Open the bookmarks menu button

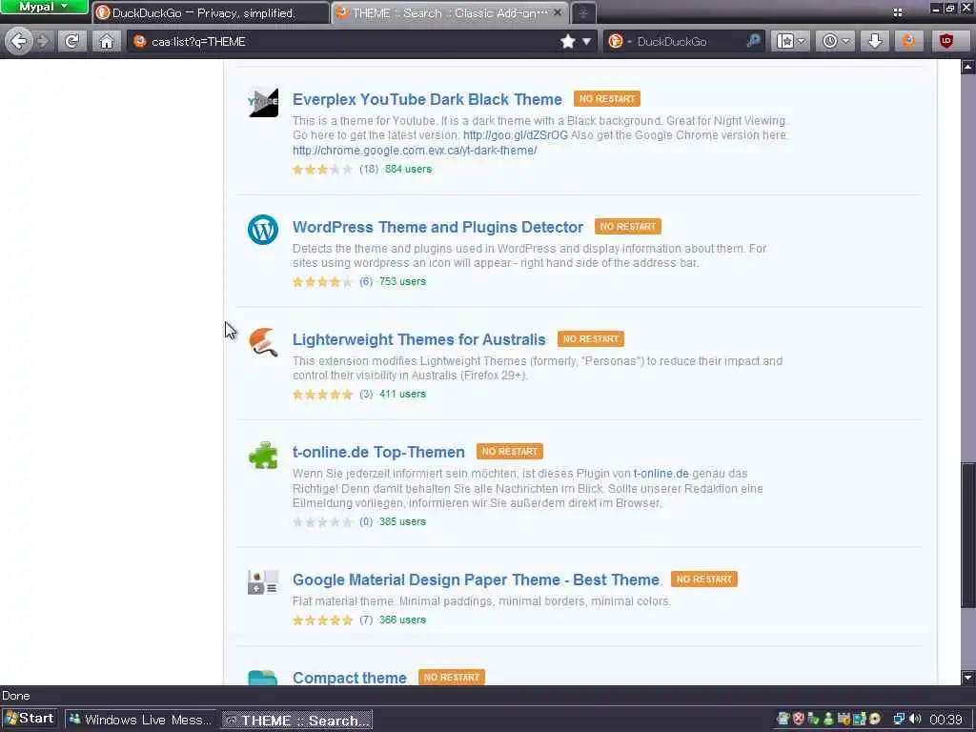790,42
